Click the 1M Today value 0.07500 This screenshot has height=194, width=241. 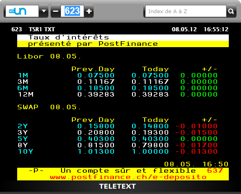point(150,76)
